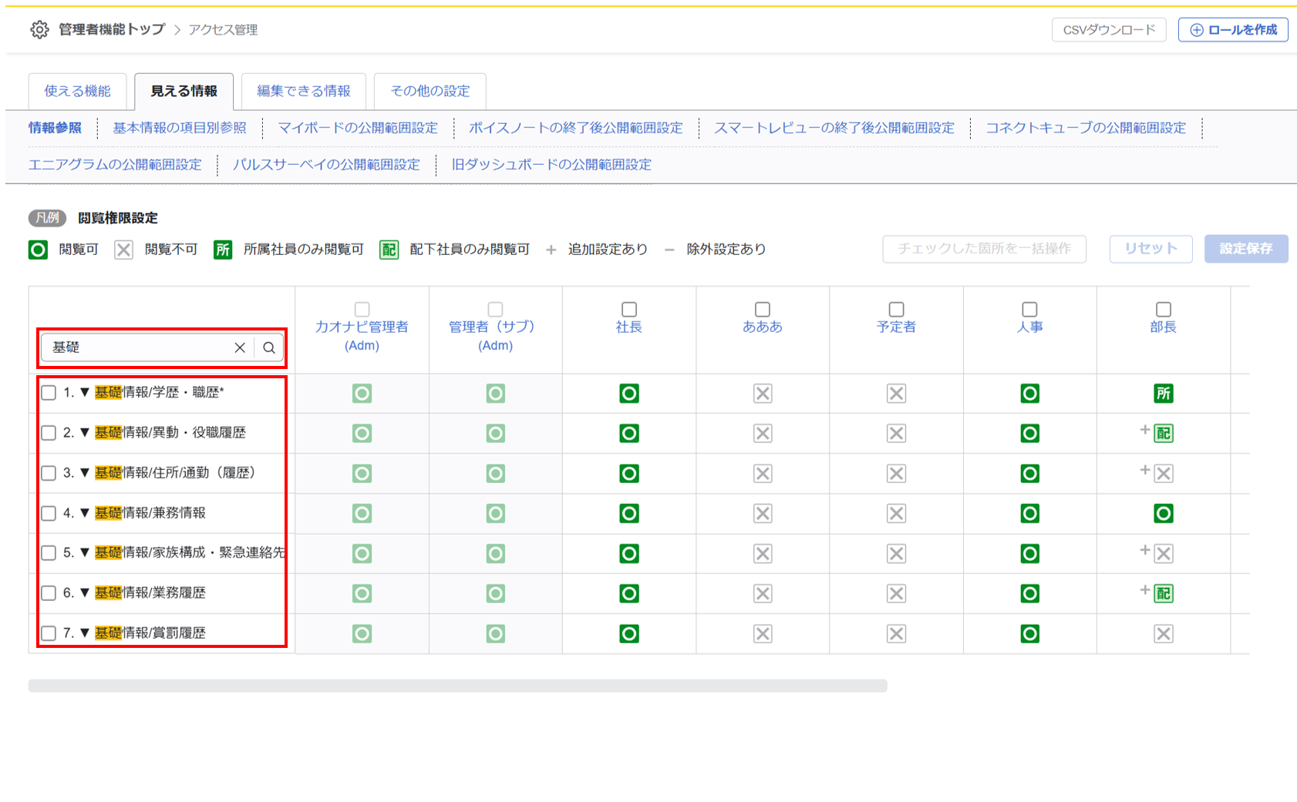Expand 基礎情報/家族構成・緊急連絡先 row arrow

pyautogui.click(x=85, y=553)
